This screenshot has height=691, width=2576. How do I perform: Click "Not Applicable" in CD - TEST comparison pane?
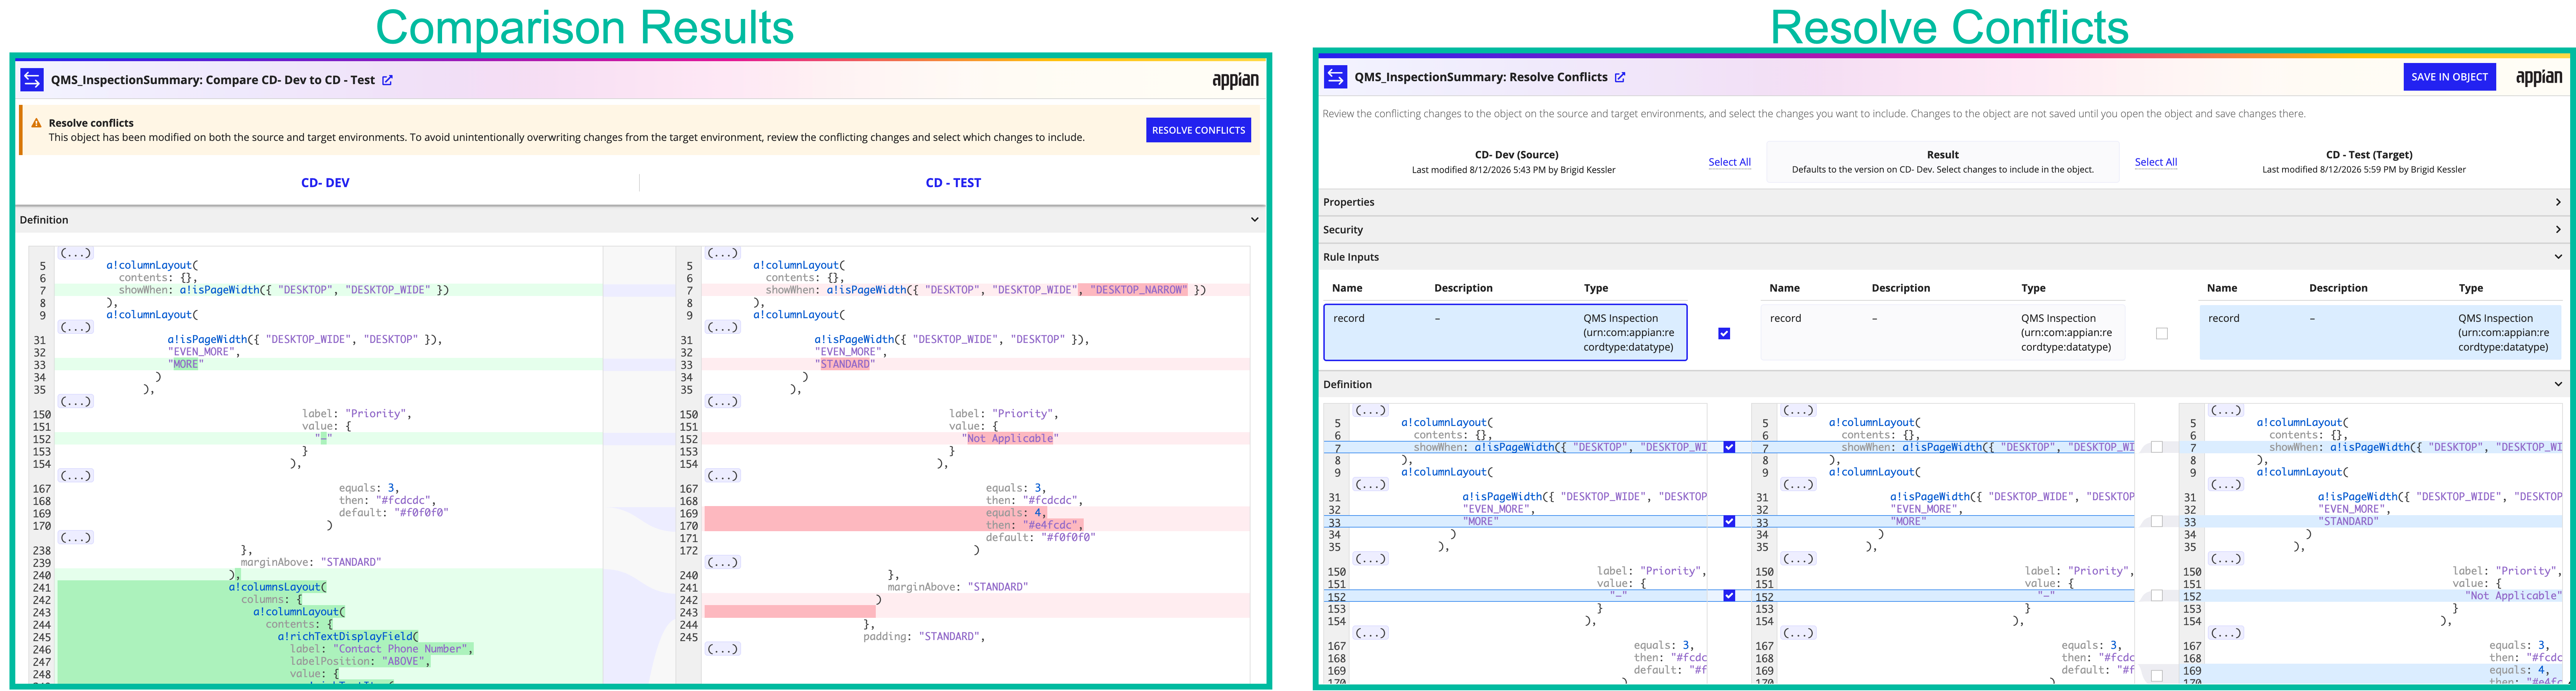(1010, 438)
